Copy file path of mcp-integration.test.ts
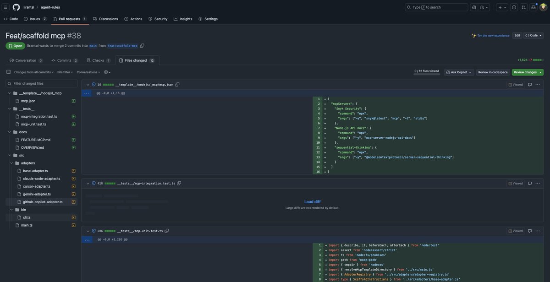 point(179,183)
